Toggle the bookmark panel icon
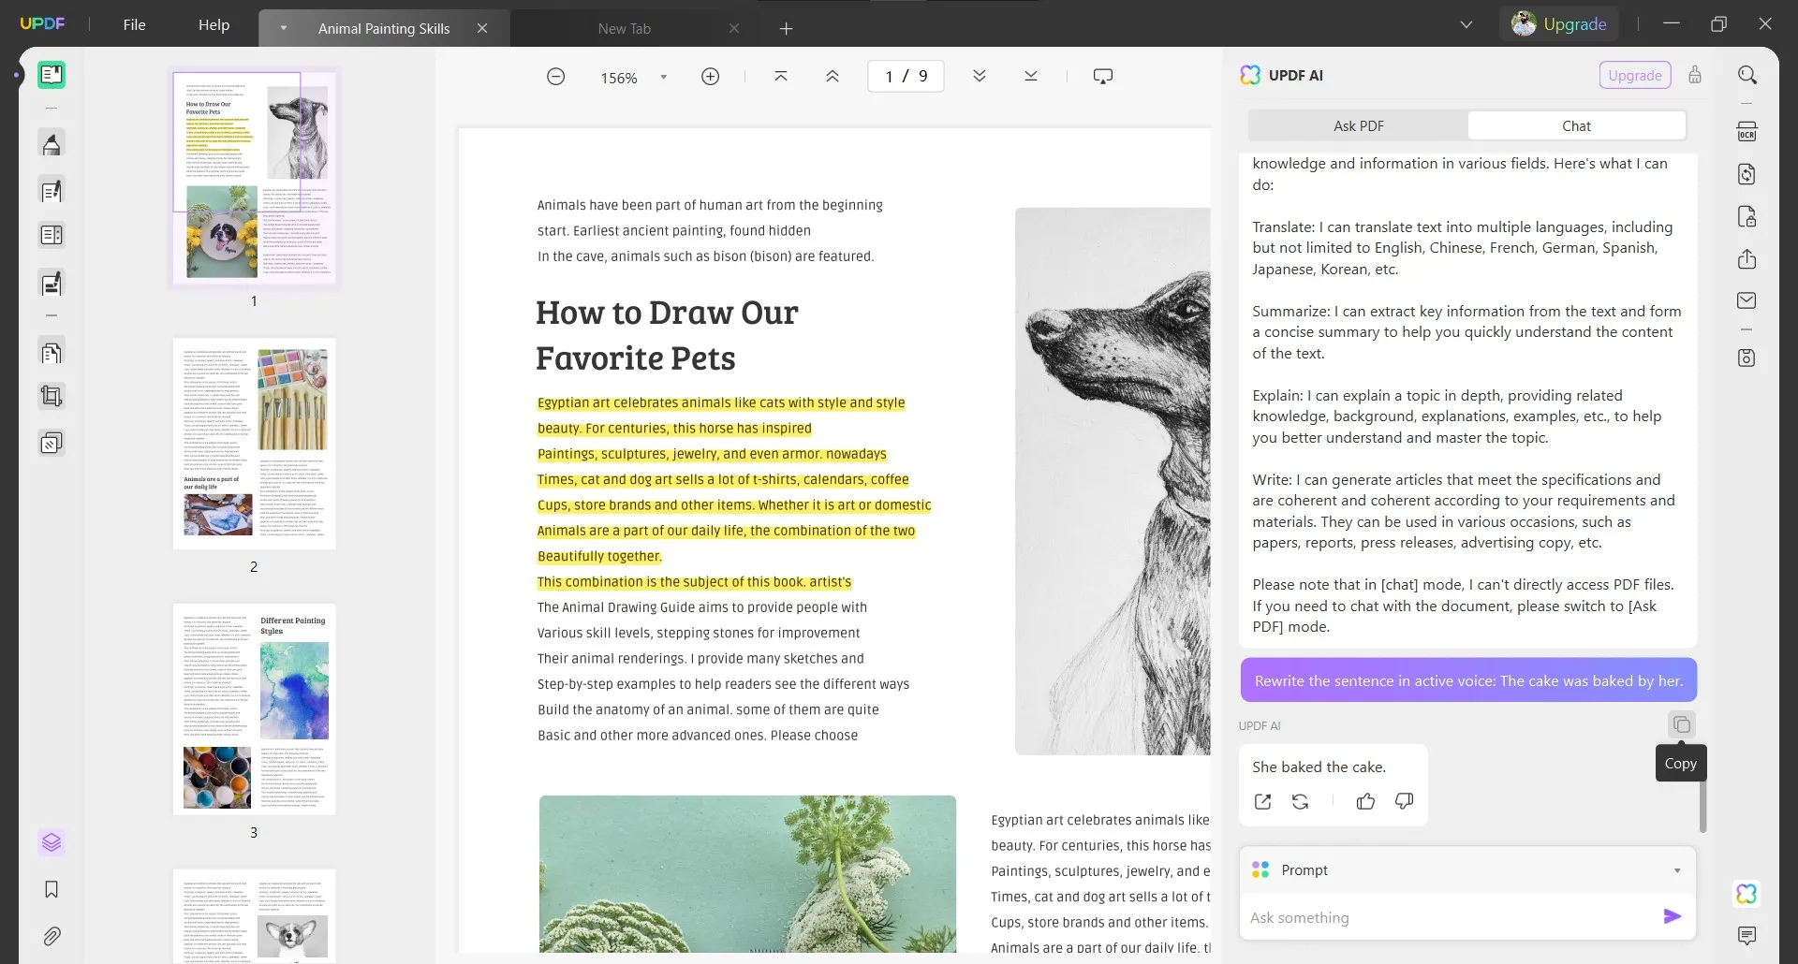 pos(52,889)
